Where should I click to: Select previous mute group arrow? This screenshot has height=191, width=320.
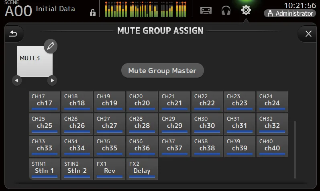point(17,80)
